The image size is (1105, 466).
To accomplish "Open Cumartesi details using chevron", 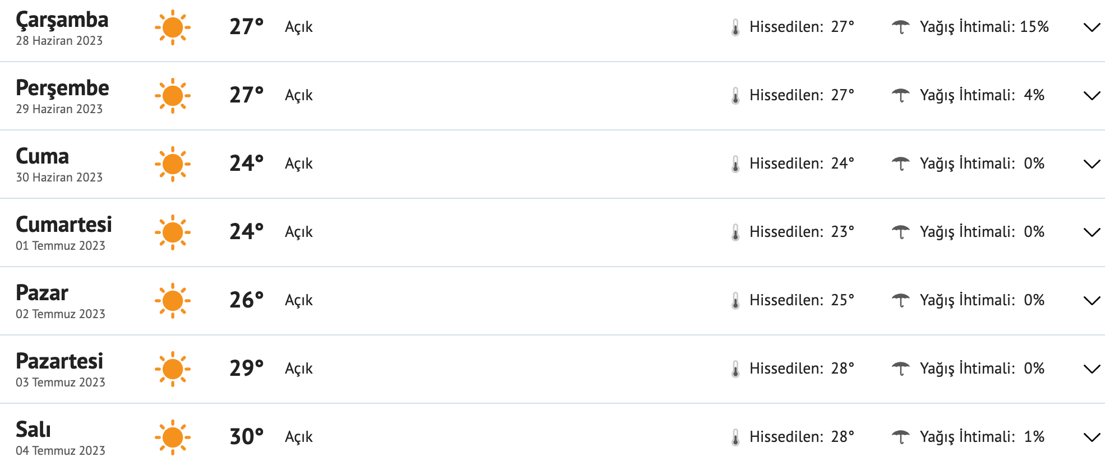I will tap(1092, 232).
